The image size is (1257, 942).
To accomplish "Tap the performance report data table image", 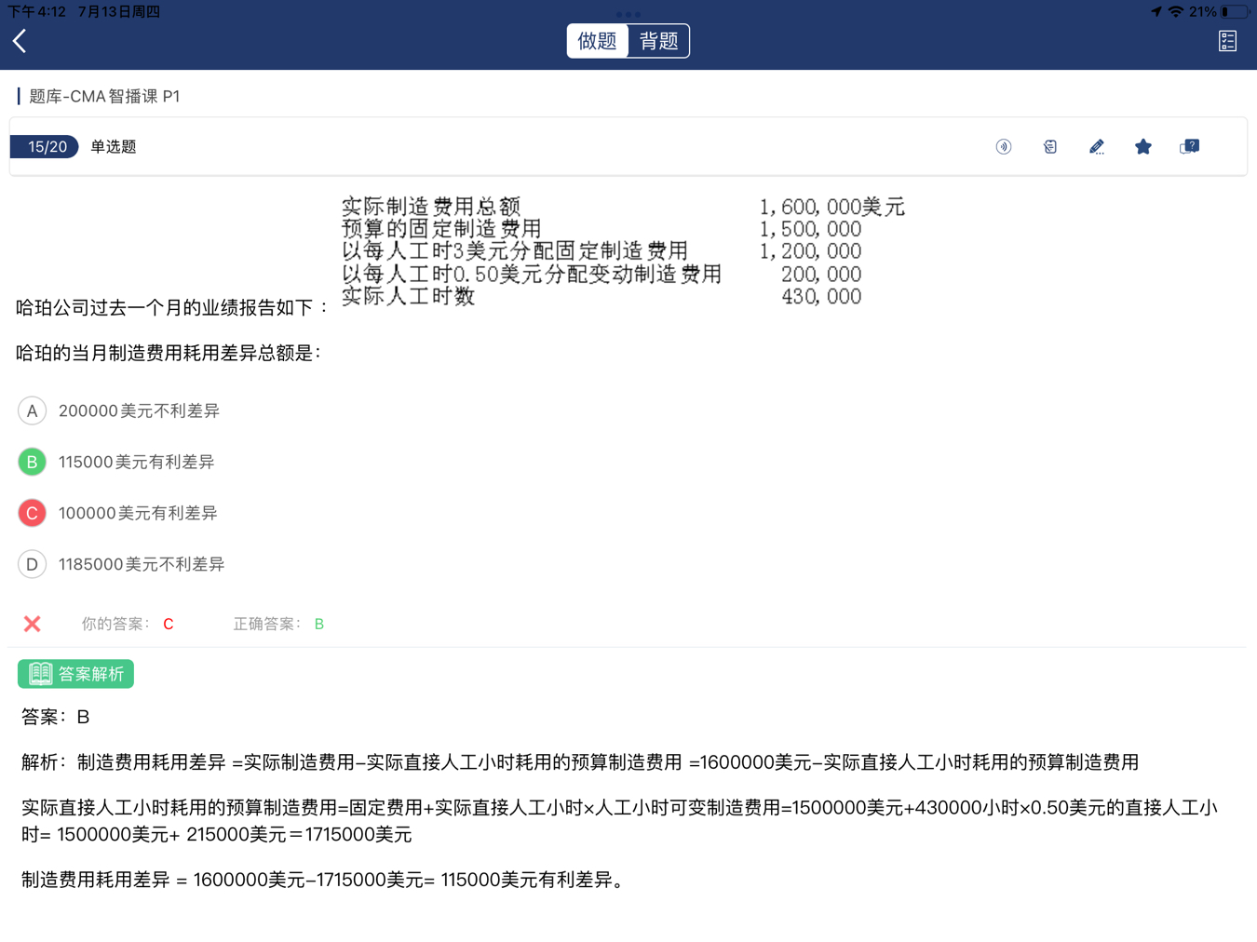I will point(622,251).
